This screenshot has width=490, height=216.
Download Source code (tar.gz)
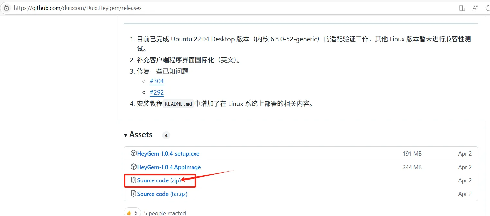(x=162, y=194)
